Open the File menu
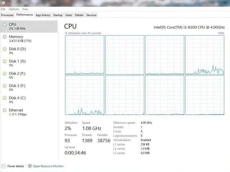This screenshot has width=230, height=172. coord(3,9)
